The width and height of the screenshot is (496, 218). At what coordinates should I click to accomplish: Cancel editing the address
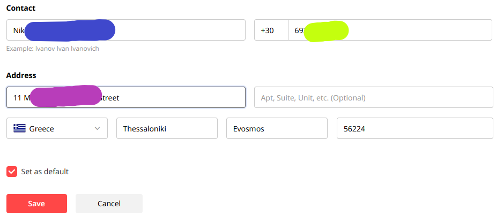109,204
